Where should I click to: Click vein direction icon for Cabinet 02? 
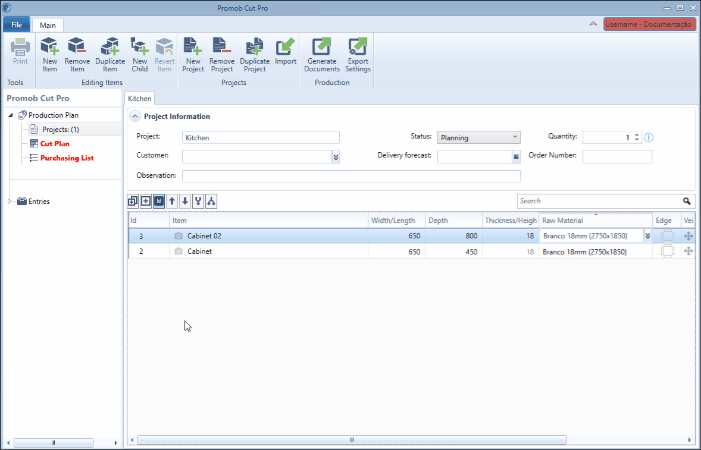pyautogui.click(x=689, y=236)
